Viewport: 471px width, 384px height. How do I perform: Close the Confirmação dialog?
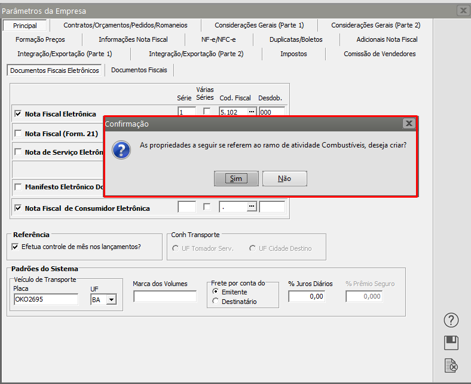409,124
